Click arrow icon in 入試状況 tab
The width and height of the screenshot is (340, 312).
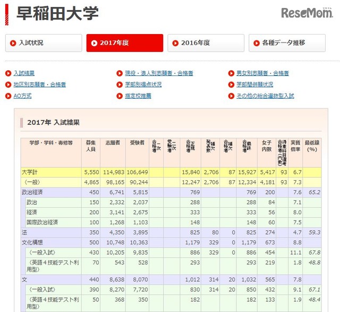point(13,43)
